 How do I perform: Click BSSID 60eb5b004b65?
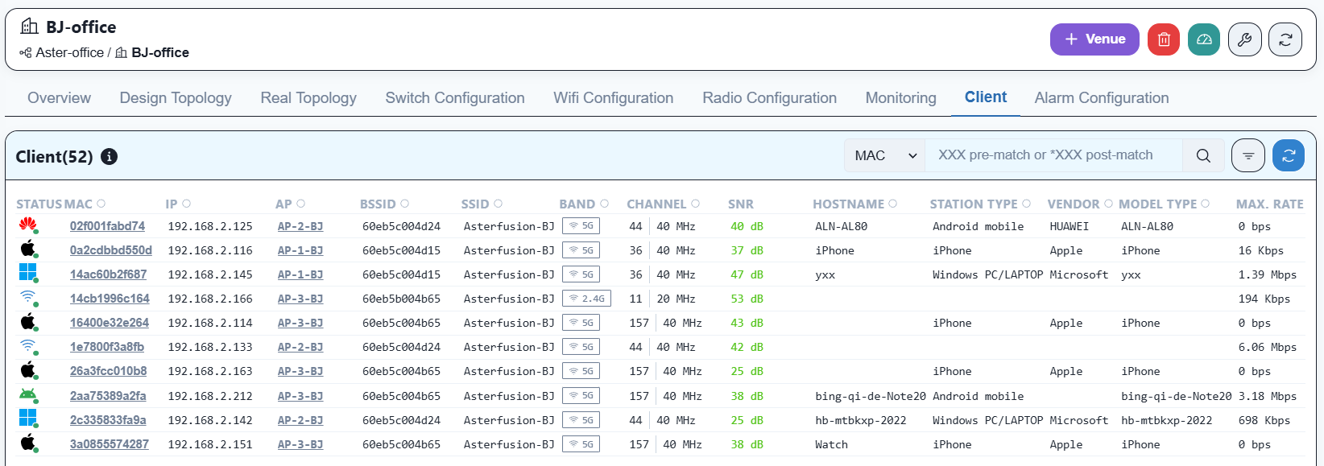tap(401, 299)
